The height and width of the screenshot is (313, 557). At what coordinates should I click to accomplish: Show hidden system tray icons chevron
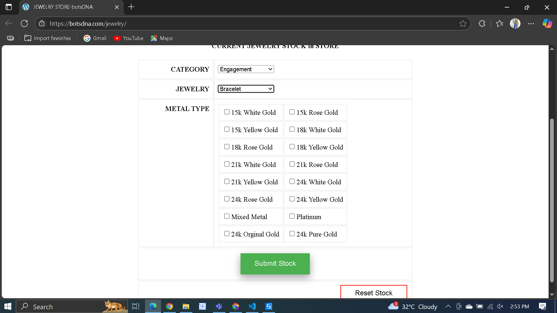click(448, 306)
